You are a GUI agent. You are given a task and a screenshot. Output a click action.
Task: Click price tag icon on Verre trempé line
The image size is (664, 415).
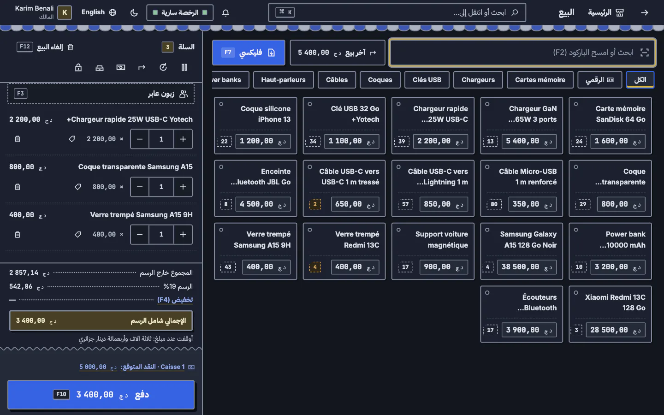(x=78, y=235)
